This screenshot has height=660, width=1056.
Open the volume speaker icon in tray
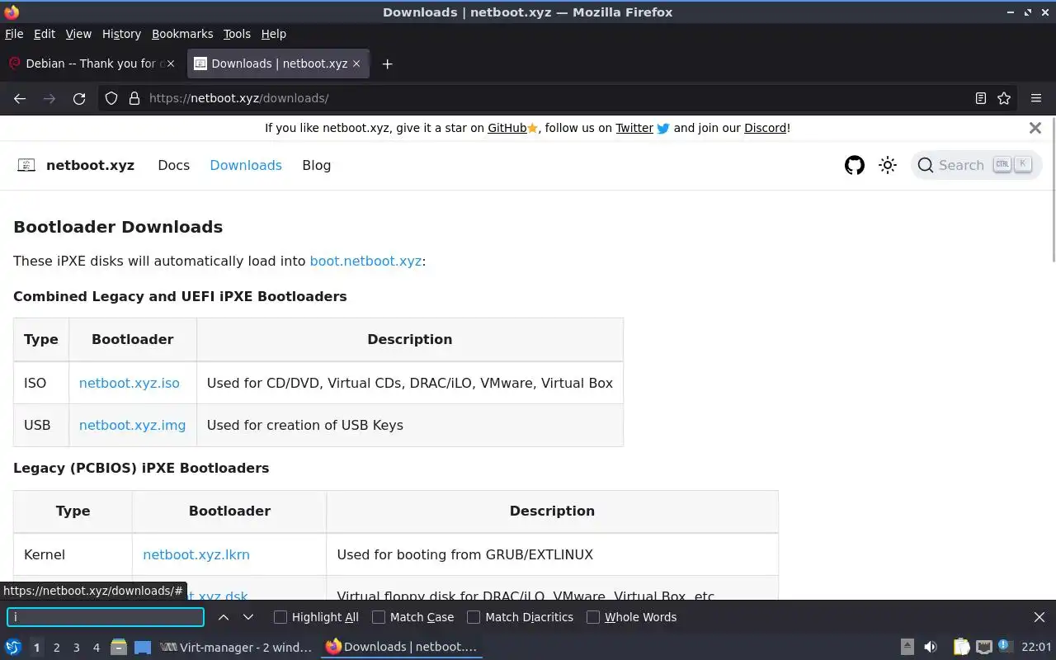coord(931,647)
